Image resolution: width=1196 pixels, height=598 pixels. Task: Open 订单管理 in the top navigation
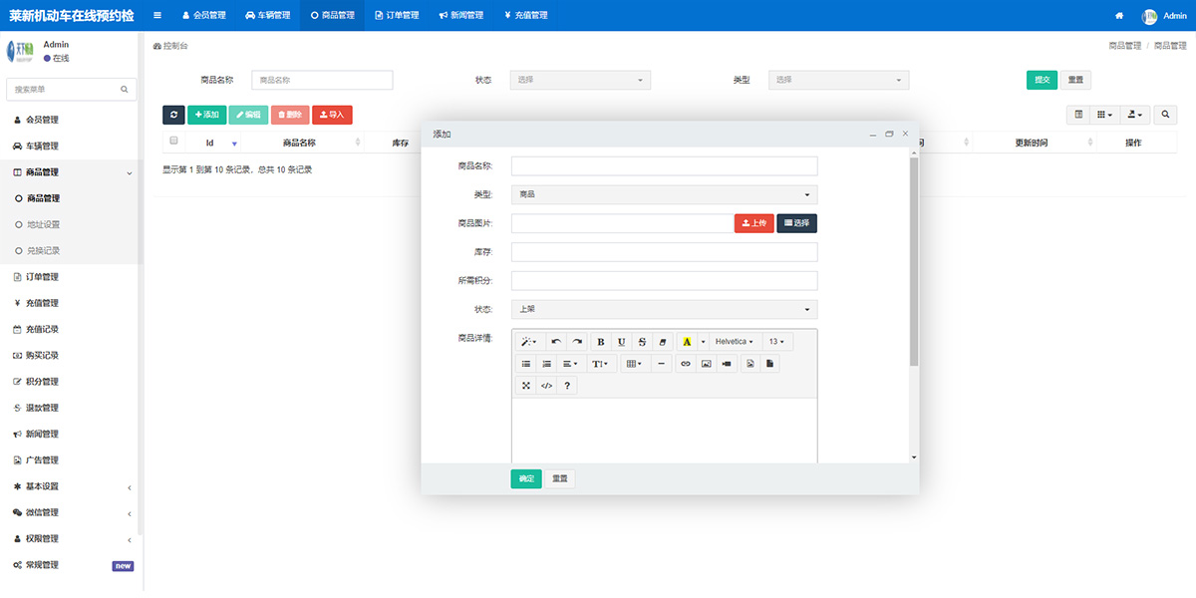(396, 15)
